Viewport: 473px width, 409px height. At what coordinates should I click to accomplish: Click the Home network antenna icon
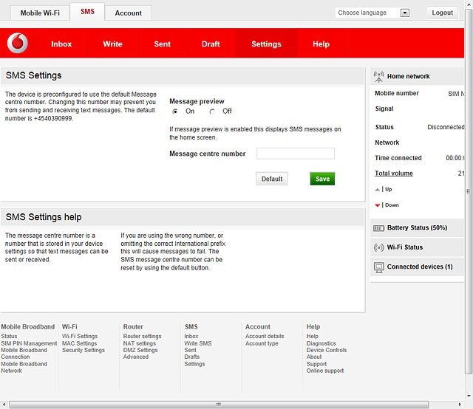378,77
